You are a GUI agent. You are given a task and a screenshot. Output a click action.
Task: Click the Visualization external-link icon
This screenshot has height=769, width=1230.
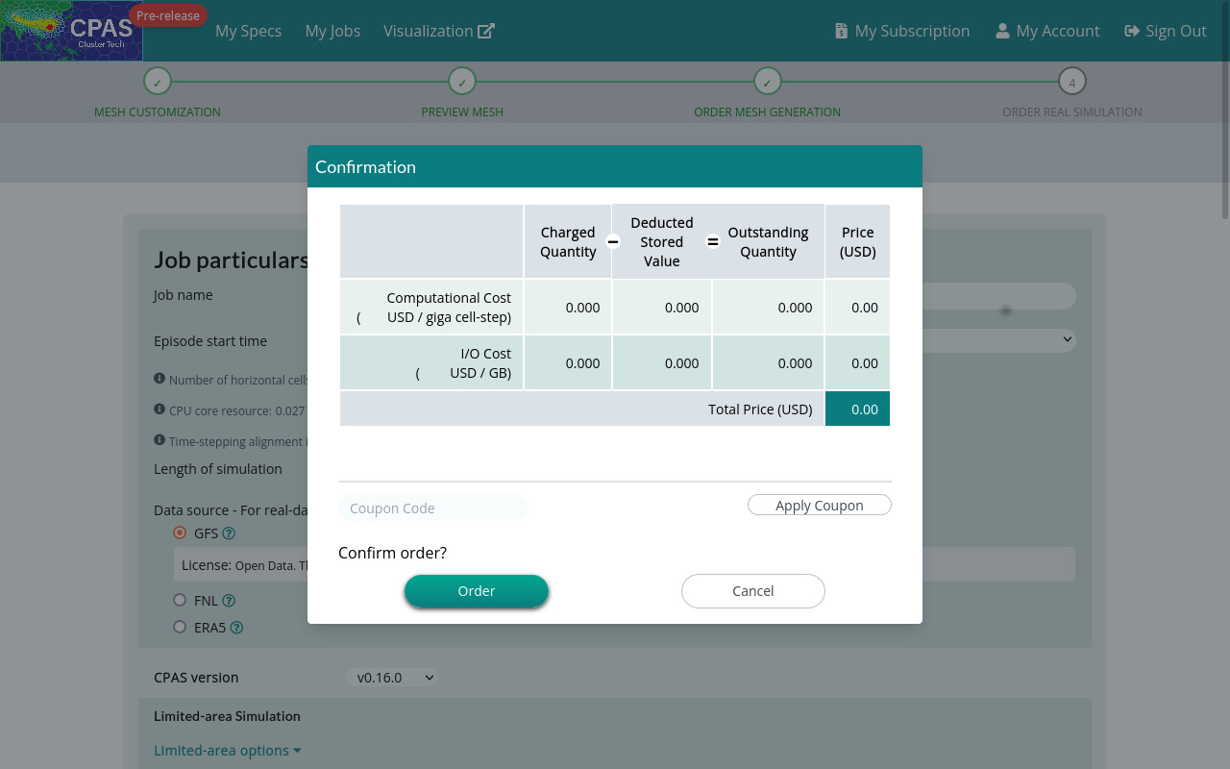(486, 31)
